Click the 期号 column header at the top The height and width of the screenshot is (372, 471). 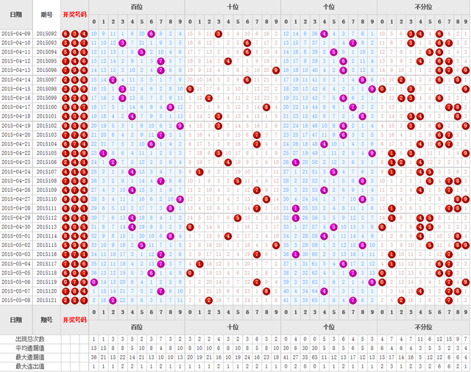pyautogui.click(x=47, y=14)
